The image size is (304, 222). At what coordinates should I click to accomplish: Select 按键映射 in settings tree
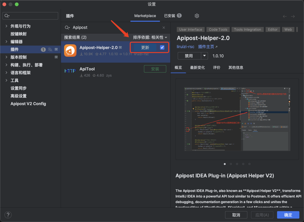[x=19, y=34]
